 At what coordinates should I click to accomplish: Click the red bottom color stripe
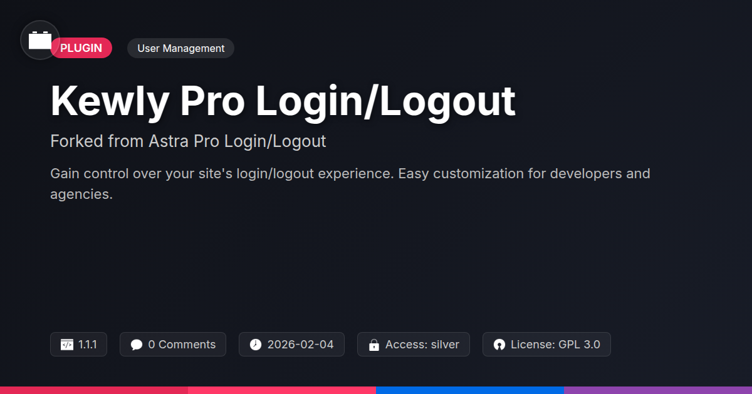click(x=94, y=390)
